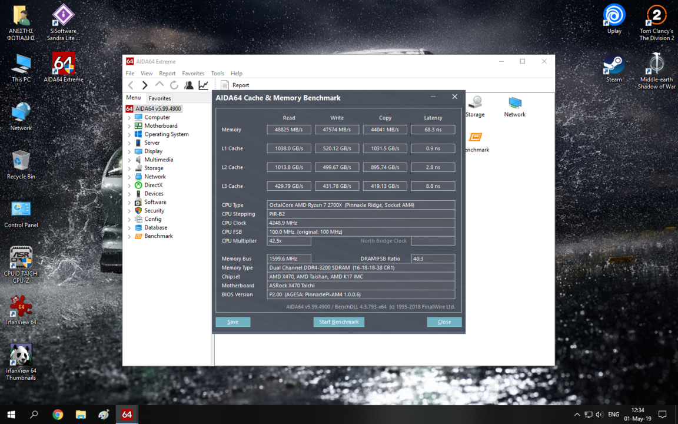This screenshot has width=678, height=424.
Task: Click the Forward navigation arrow in toolbar
Action: (x=145, y=85)
